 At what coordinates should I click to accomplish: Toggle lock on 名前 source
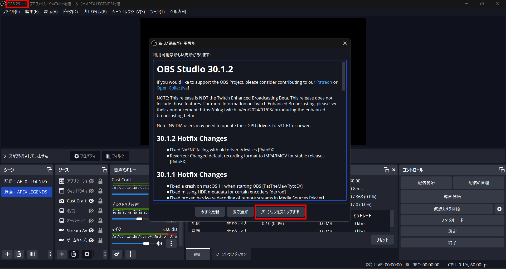[100, 211]
